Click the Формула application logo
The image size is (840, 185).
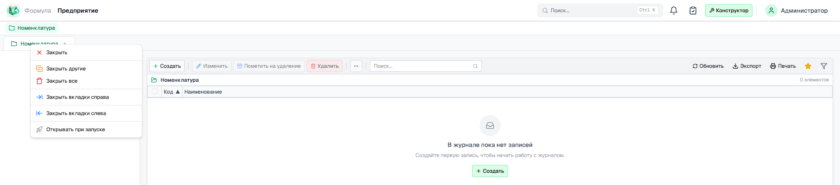(13, 10)
